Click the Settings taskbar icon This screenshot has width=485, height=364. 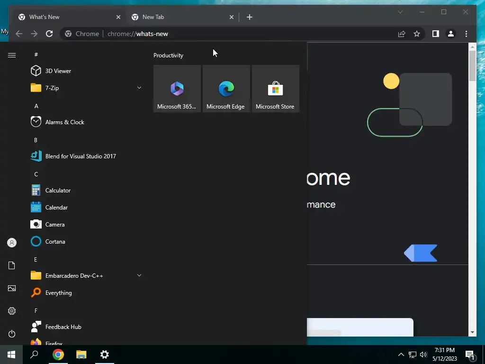[105, 355]
